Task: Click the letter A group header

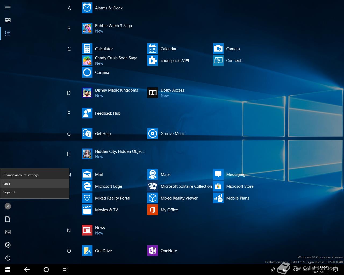Action: (x=69, y=8)
